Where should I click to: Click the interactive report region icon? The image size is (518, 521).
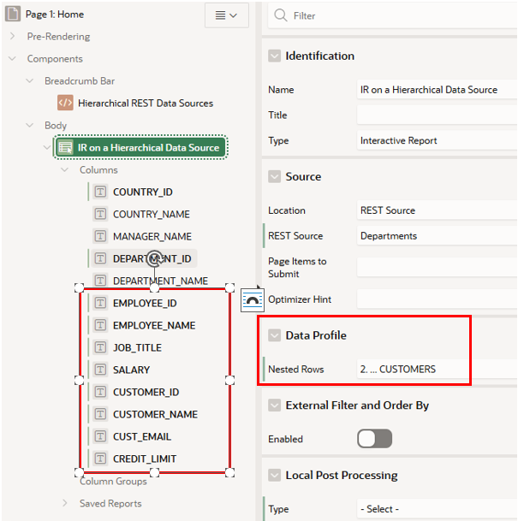pyautogui.click(x=65, y=147)
